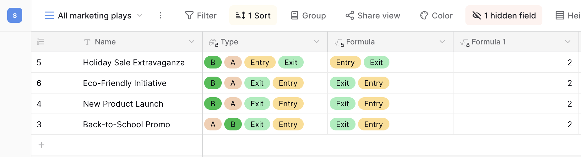Add a new row with plus button
581x157 pixels.
41,145
